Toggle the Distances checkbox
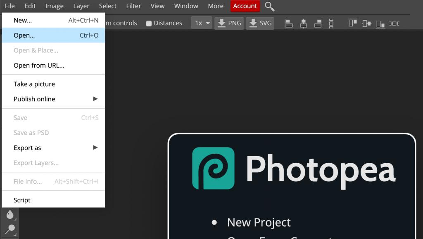The height and width of the screenshot is (239, 423). (149, 23)
